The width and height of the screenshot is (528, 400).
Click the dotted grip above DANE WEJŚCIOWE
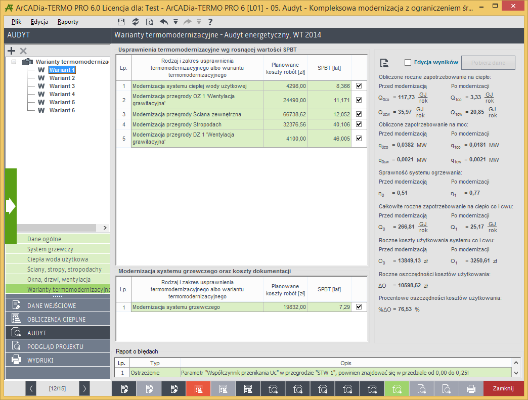(58, 296)
